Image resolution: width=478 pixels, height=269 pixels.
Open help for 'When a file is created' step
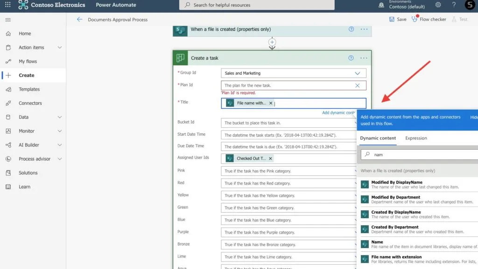pos(351,29)
